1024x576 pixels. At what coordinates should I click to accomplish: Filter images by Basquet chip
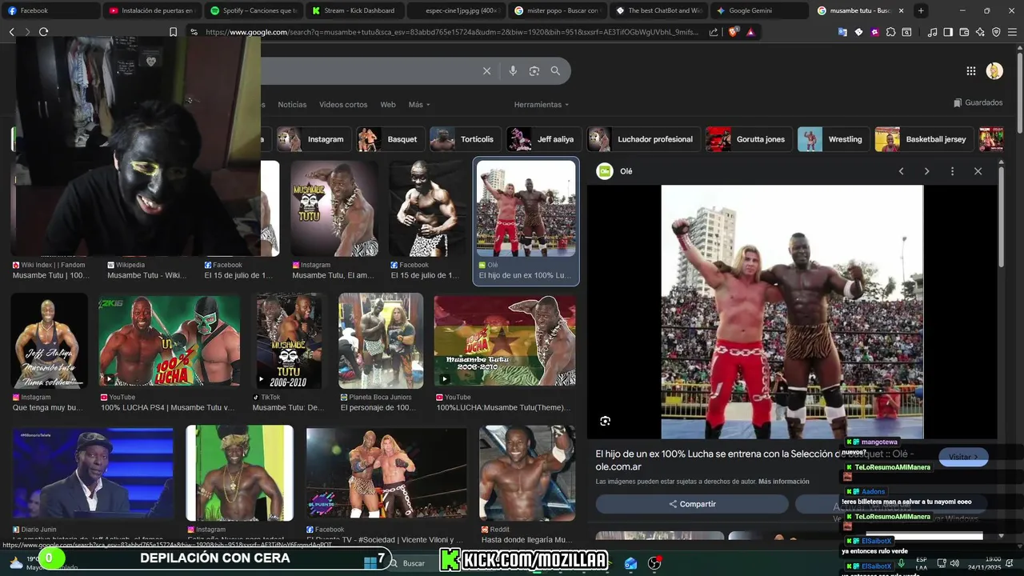click(390, 139)
